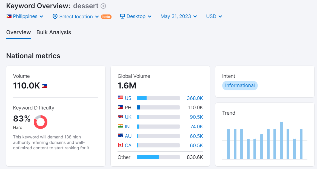Click the 368.0K volume link for US
Image resolution: width=317 pixels, height=169 pixels.
[x=195, y=98]
